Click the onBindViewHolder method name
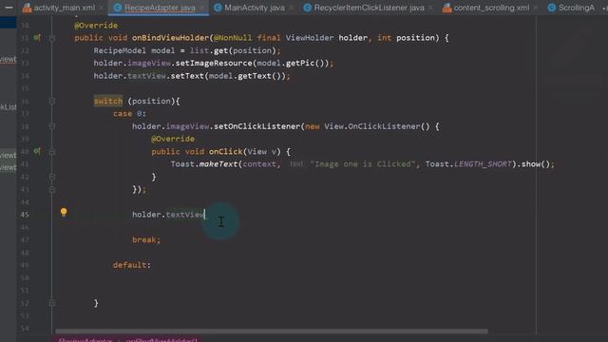This screenshot has width=608, height=342. tap(171, 38)
